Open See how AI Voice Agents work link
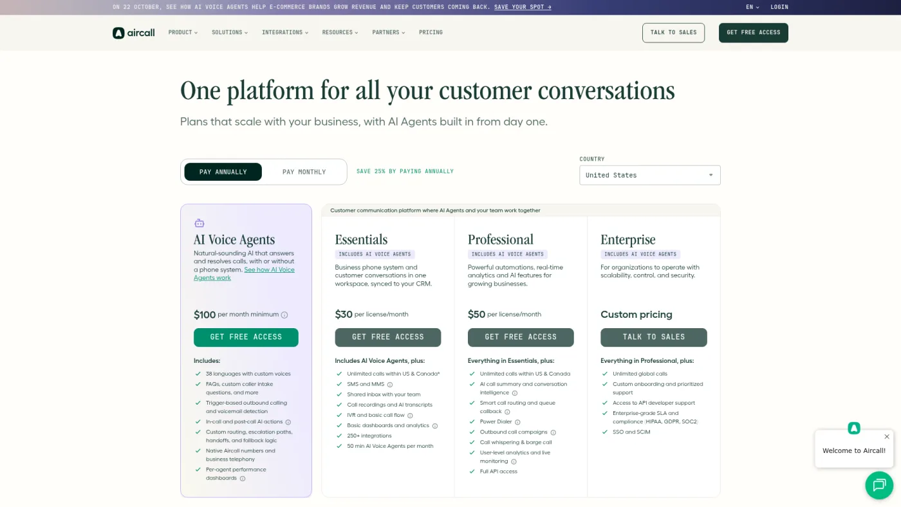Viewport: 901px width, 507px height. coord(244,273)
